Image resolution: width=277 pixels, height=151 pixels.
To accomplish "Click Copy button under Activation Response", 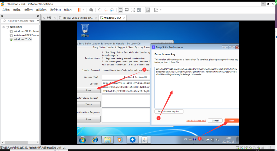I will point(89,119).
